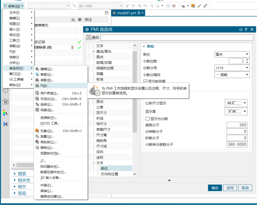Expand the 搜索 section in left panel
The height and width of the screenshot is (205, 257).
pyautogui.click(x=22, y=174)
